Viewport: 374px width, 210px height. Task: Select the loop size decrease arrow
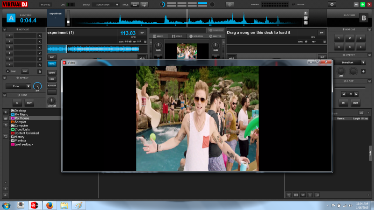coord(344,94)
